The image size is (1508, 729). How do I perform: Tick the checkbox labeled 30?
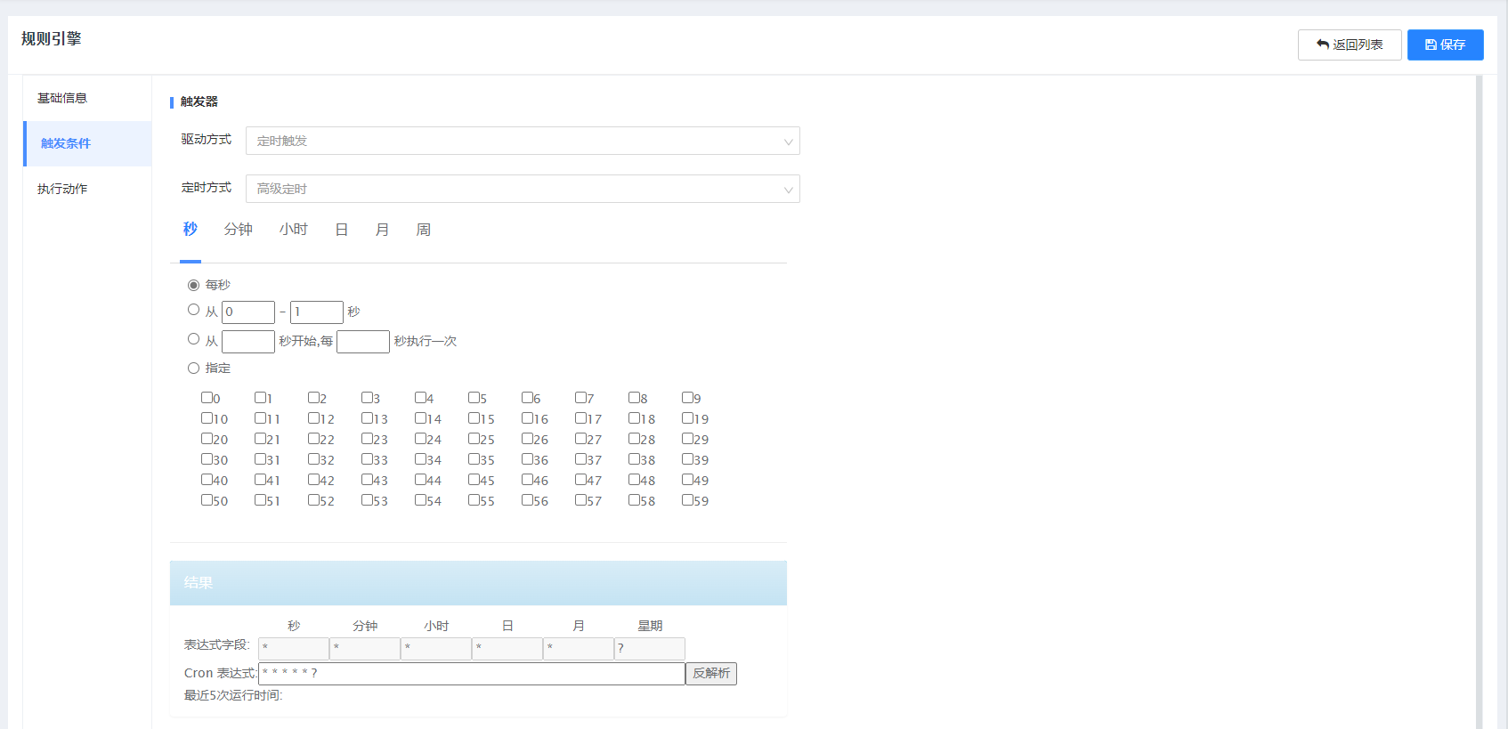(207, 459)
